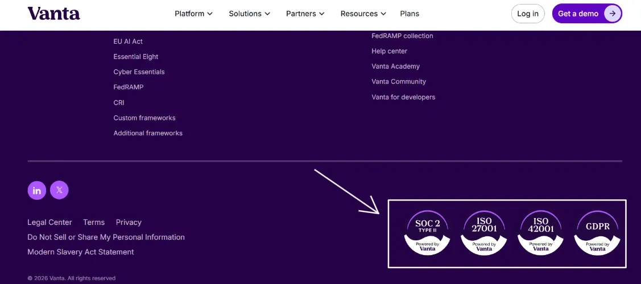Open the Custom frameworks link
Viewport: 641px width, 284px height.
pos(144,118)
